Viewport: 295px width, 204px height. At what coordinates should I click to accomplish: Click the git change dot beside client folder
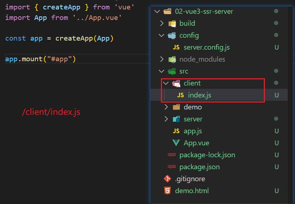(x=276, y=83)
